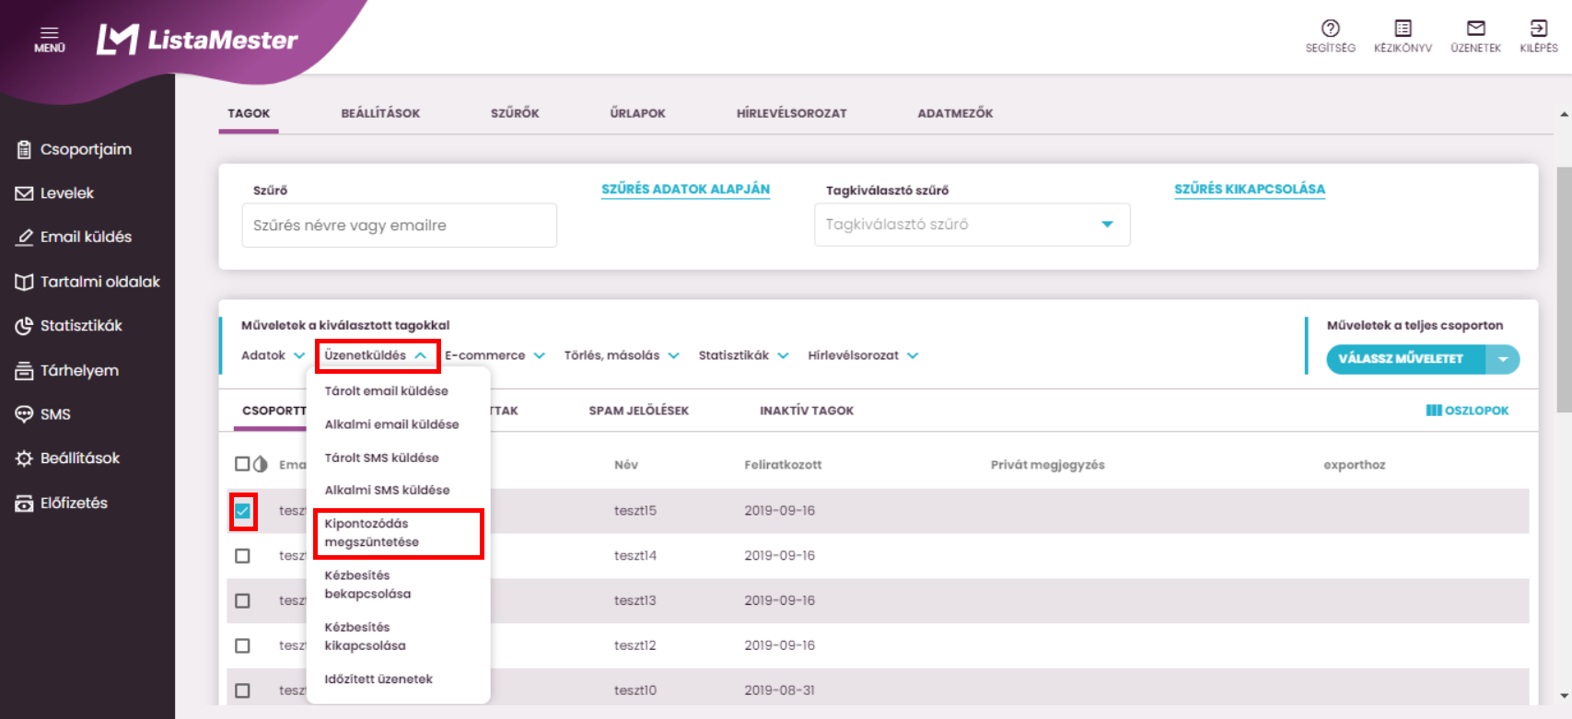Click SZŰRÉS ADATOK ALAPJÁN link
Viewport: 1572px width, 719px height.
click(x=685, y=190)
